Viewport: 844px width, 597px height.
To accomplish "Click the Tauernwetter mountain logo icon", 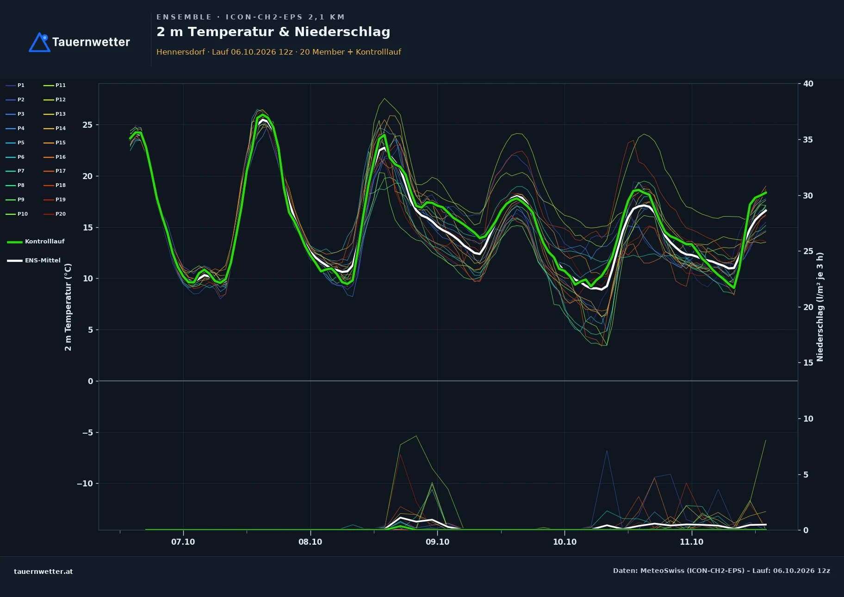I will tap(39, 42).
